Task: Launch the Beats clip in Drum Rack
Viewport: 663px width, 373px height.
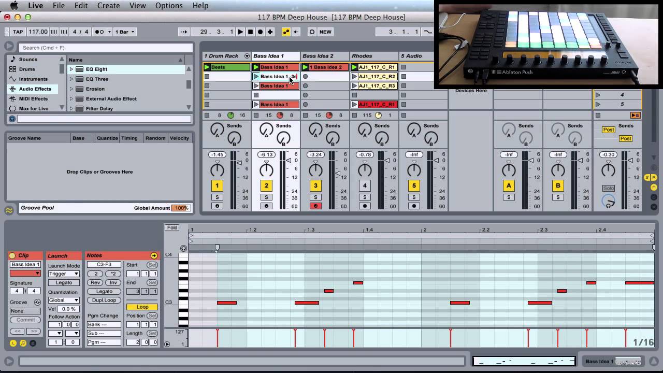Action: point(207,67)
